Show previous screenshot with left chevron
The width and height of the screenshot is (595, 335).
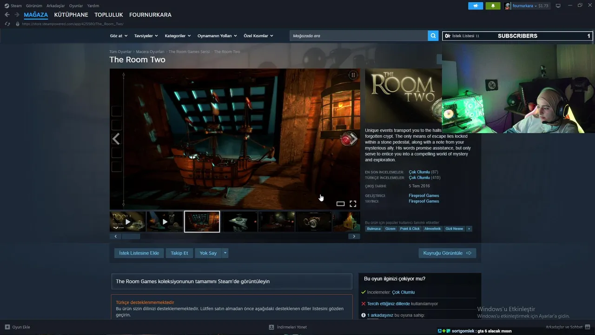click(x=116, y=139)
